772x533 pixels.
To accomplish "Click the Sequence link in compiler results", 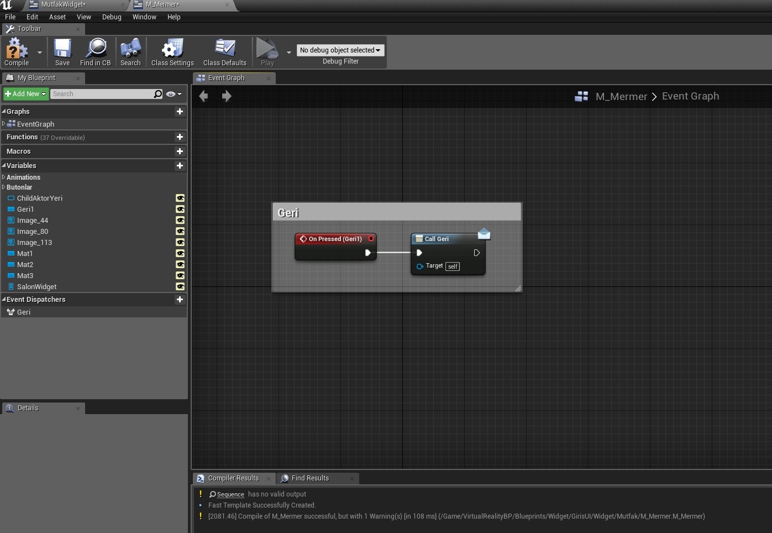I will coord(230,494).
